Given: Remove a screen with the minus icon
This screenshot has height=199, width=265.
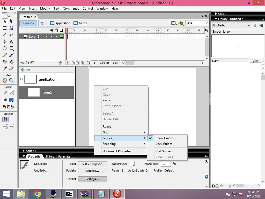Looking at the screenshot, I should pyautogui.click(x=28, y=70).
